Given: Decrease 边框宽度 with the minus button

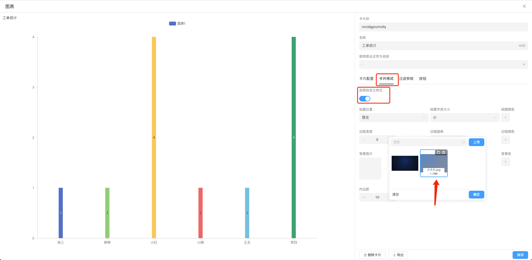Looking at the screenshot, I should (364, 140).
